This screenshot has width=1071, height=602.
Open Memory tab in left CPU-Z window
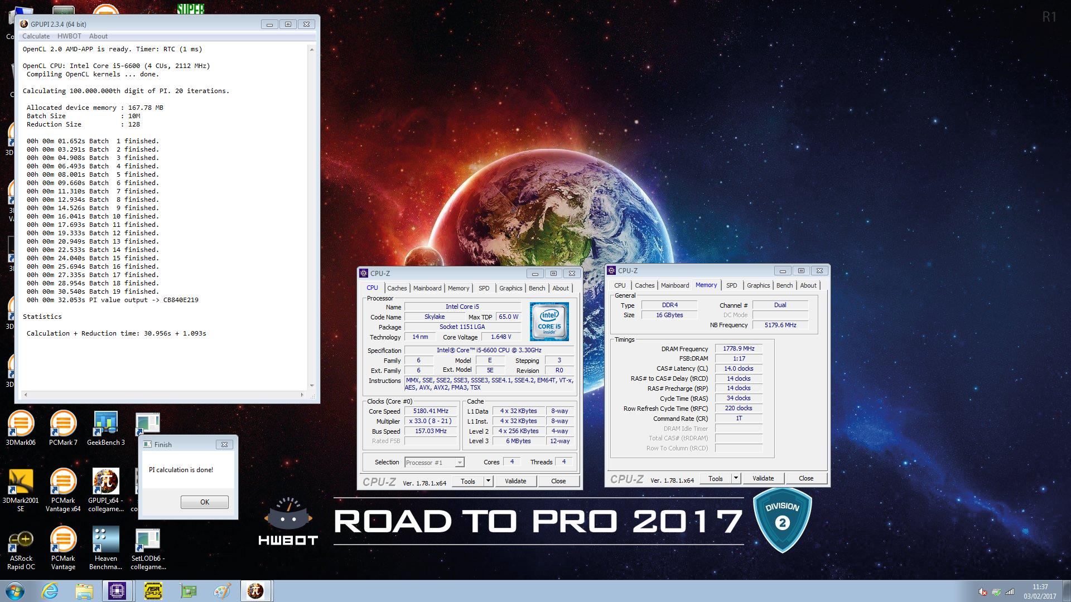coord(459,288)
